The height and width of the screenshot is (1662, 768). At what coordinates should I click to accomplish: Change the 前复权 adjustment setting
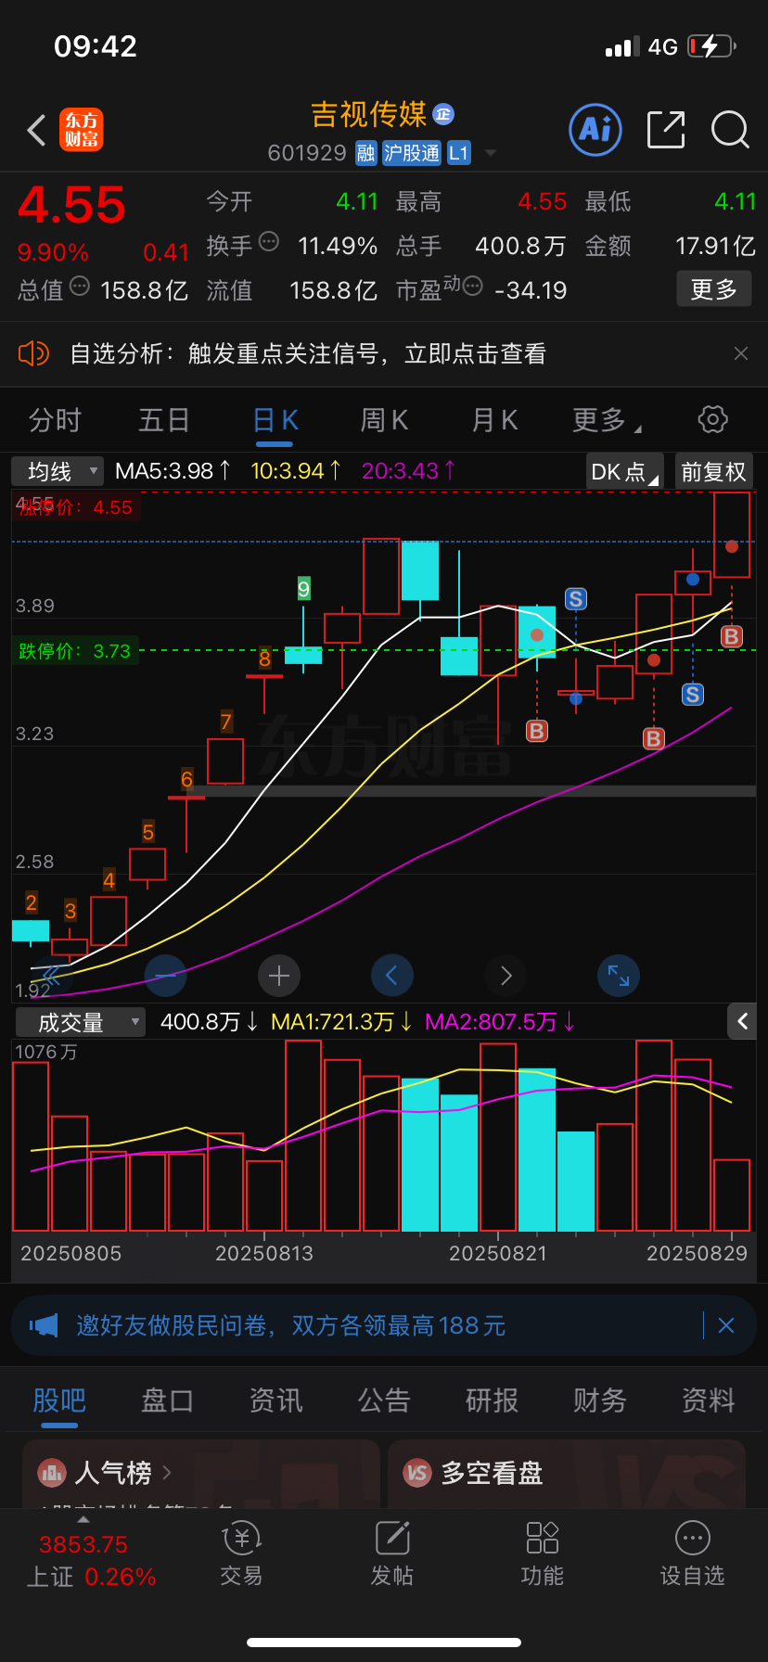click(x=713, y=471)
